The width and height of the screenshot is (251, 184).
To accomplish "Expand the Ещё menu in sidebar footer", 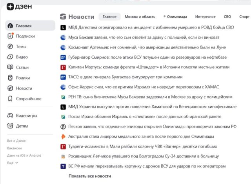I will [x=13, y=163].
